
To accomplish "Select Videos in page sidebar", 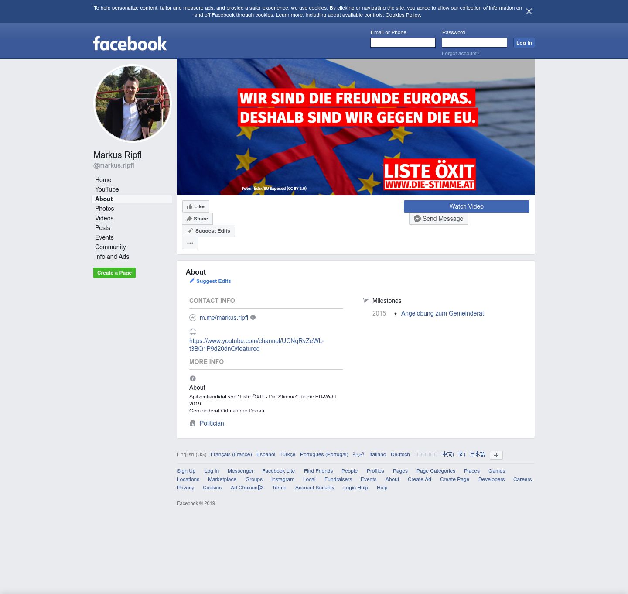I will point(104,218).
